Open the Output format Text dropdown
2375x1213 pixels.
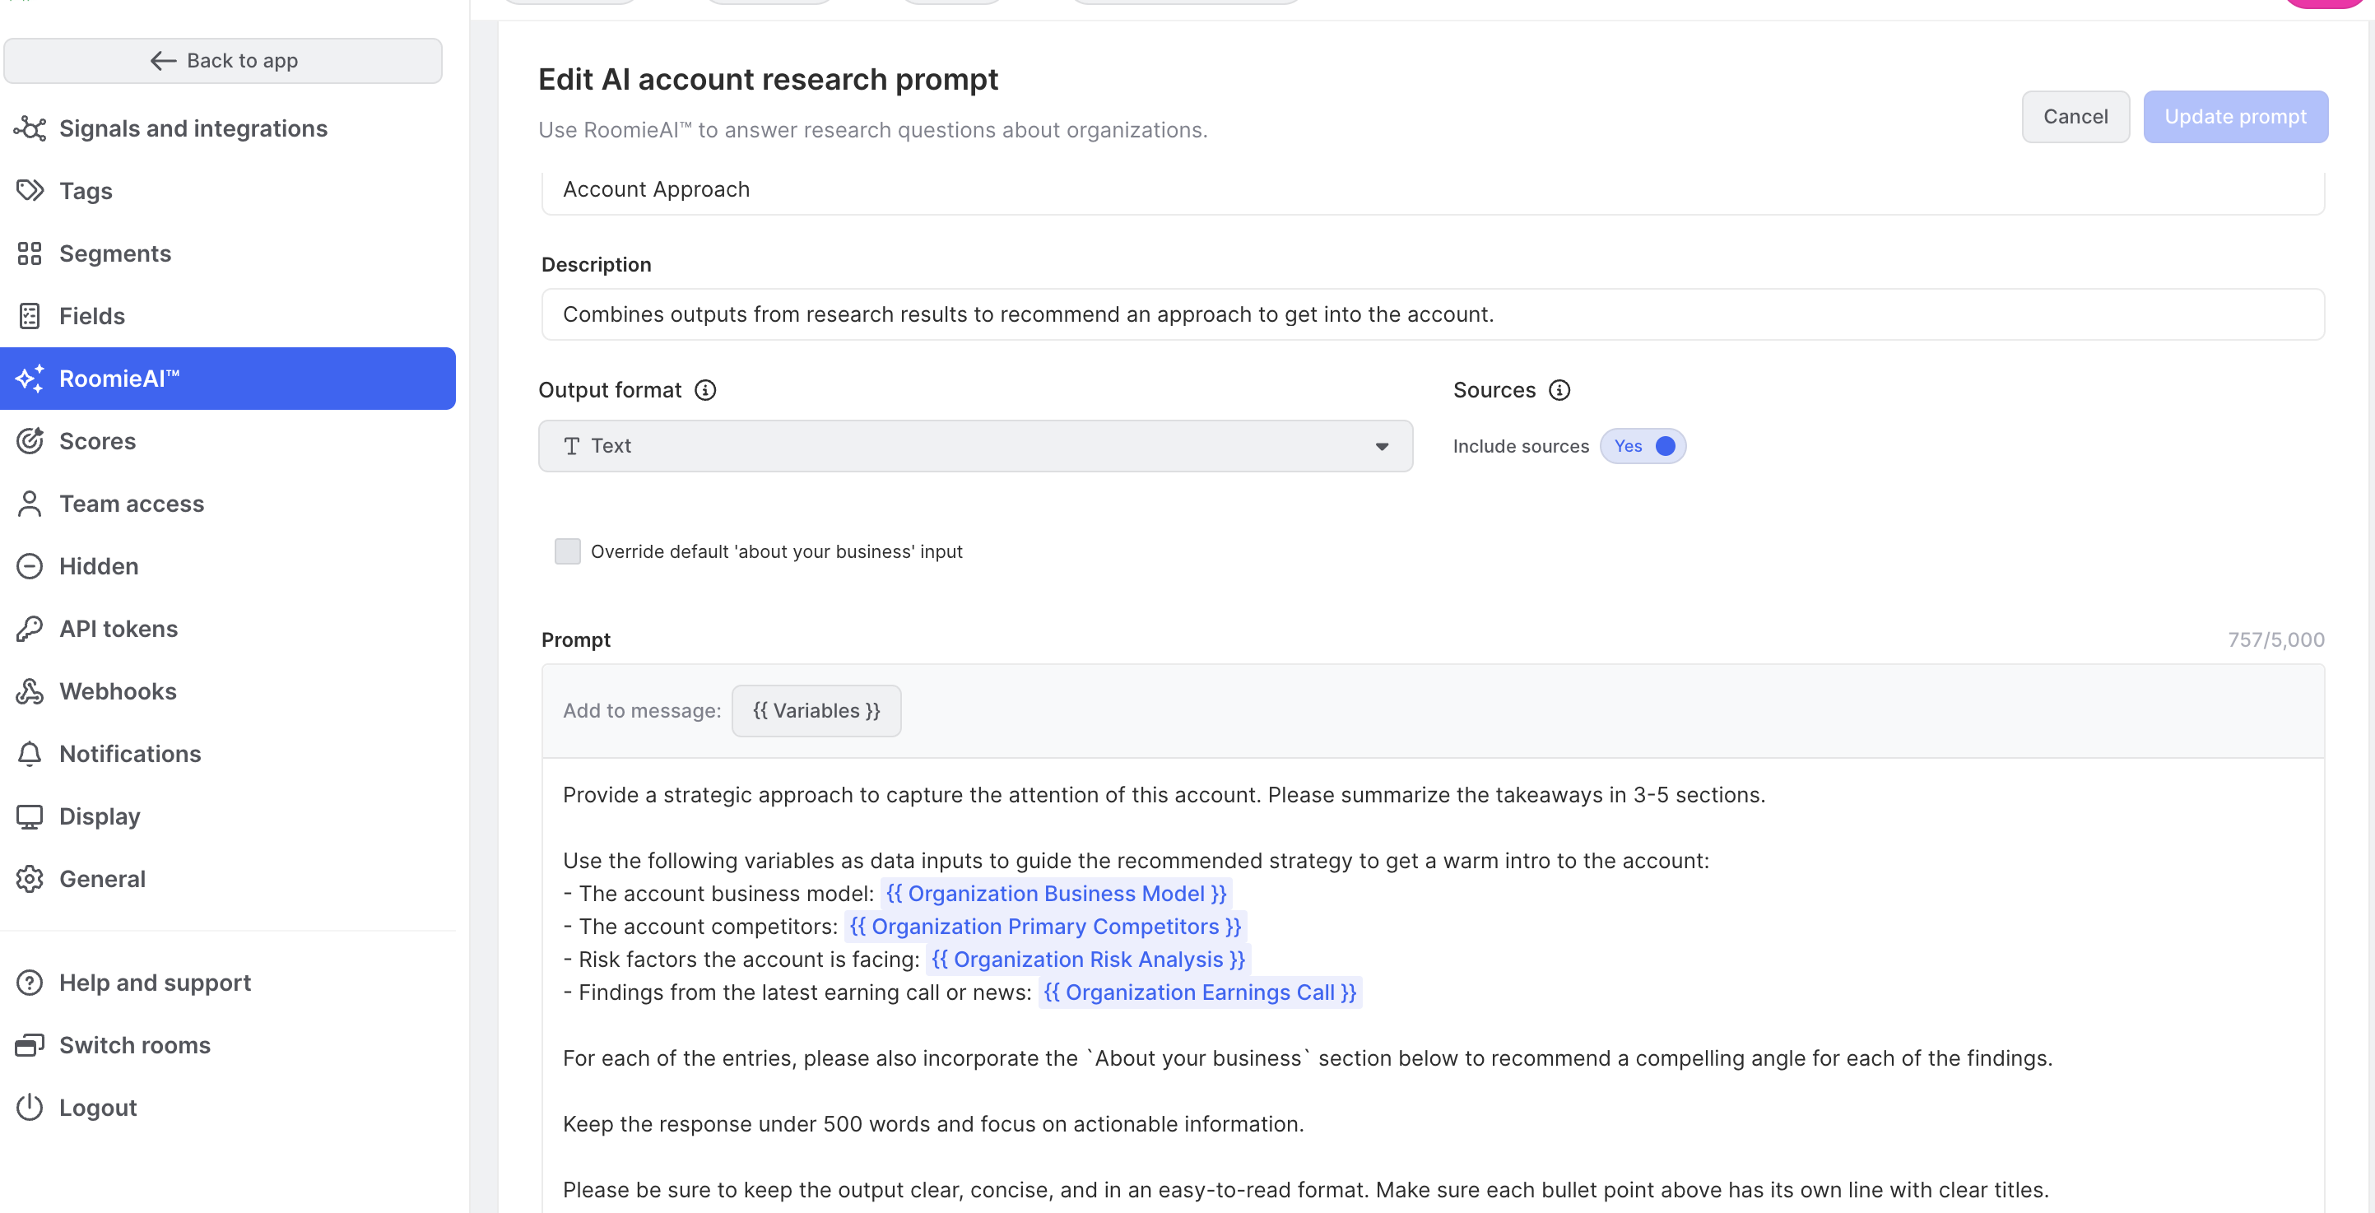pos(974,446)
